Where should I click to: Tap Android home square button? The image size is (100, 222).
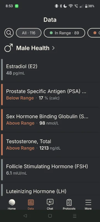(50, 216)
